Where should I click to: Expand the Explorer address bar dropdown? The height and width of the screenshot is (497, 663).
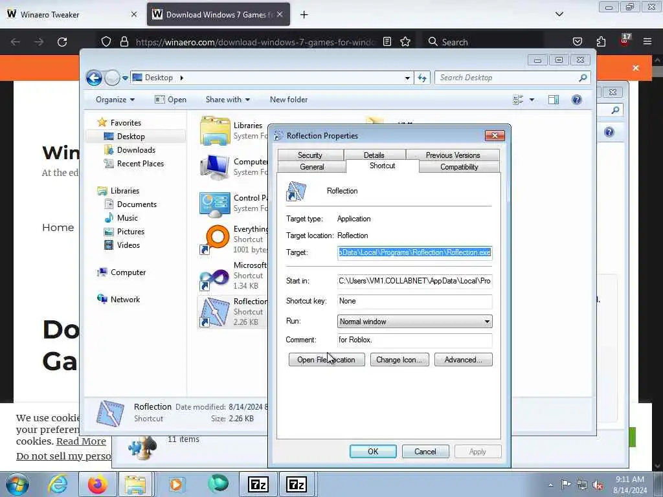tap(407, 78)
